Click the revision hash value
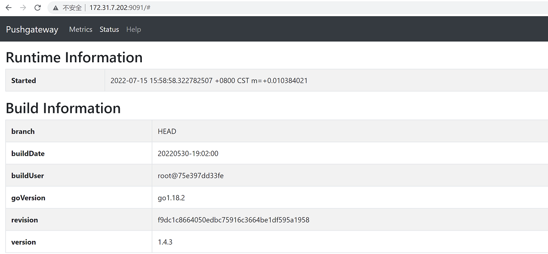 coord(233,220)
